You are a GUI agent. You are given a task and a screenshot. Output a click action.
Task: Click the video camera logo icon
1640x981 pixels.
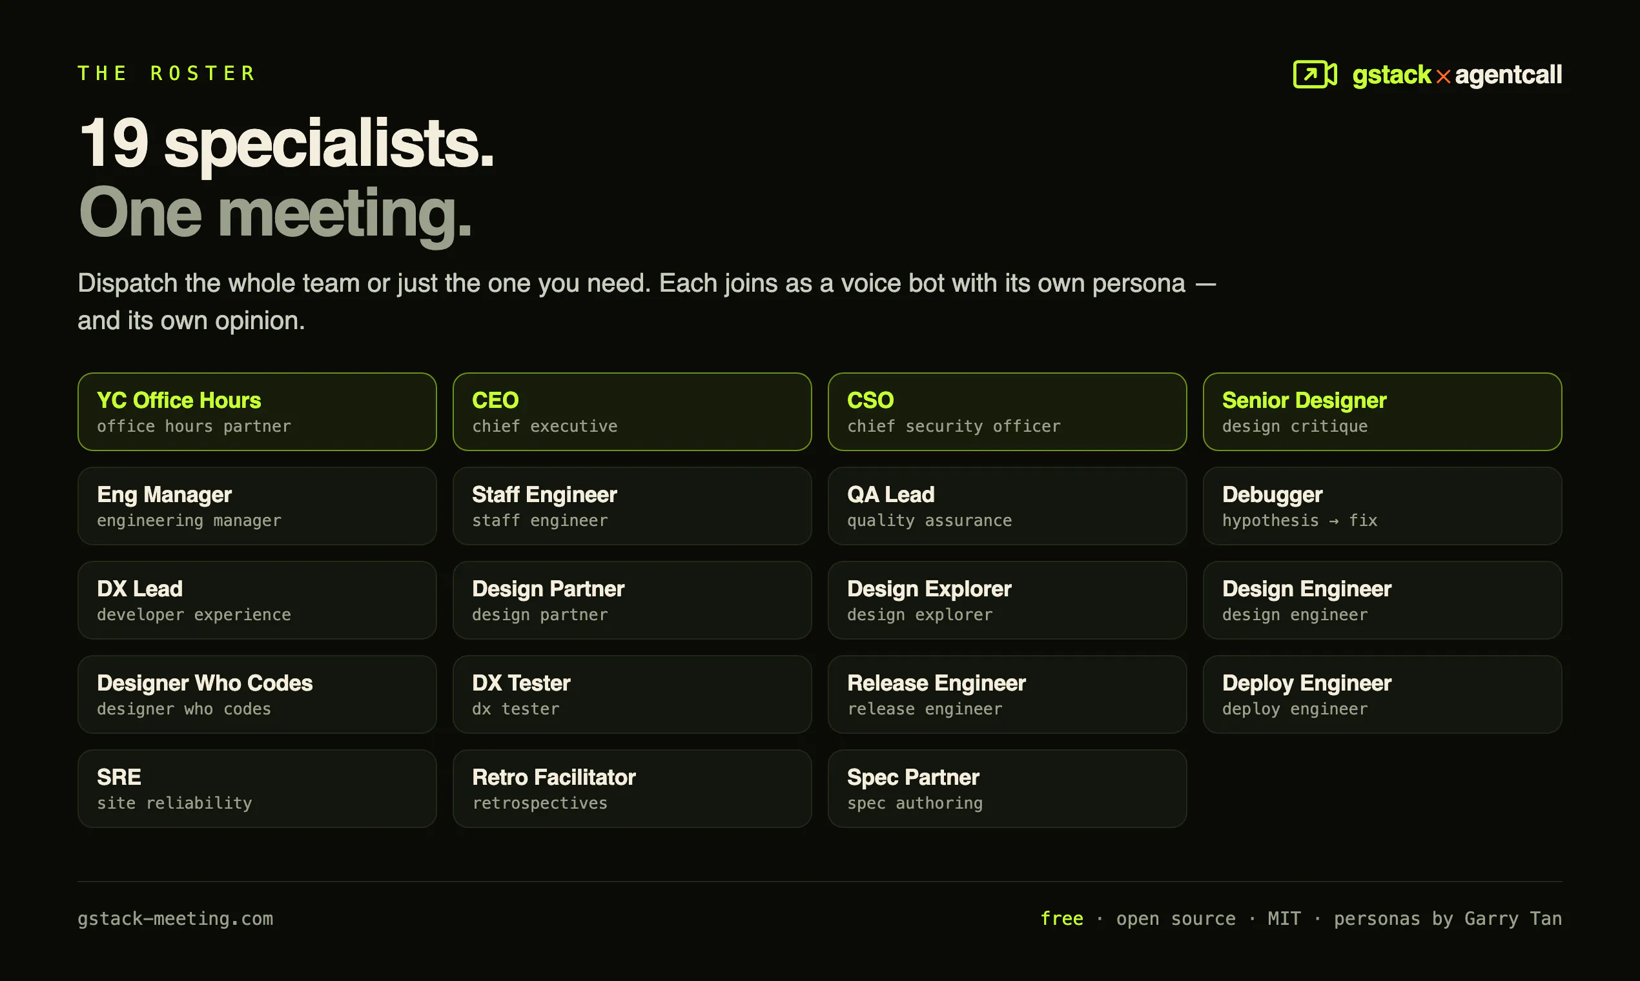[1315, 74]
